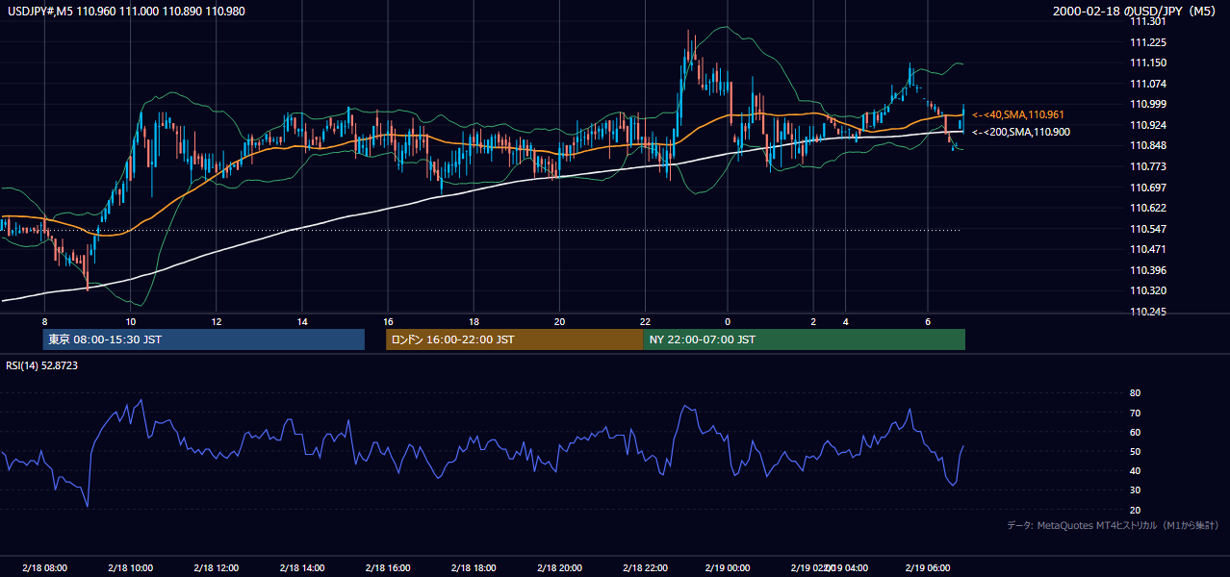Click price axis label 110.773
This screenshot has height=577, width=1230.
[1148, 166]
